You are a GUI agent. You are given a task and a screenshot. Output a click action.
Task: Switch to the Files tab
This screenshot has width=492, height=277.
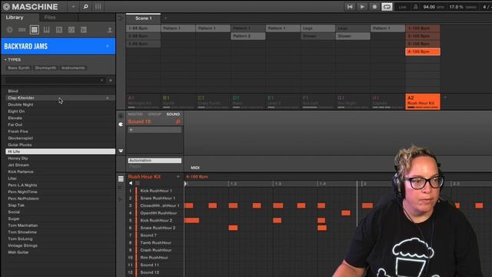click(50, 17)
